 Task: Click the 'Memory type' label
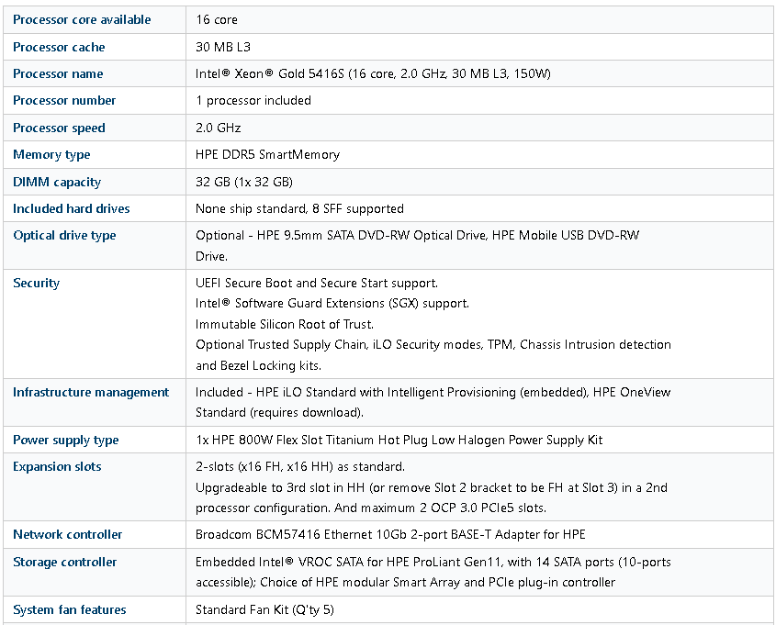click(51, 155)
